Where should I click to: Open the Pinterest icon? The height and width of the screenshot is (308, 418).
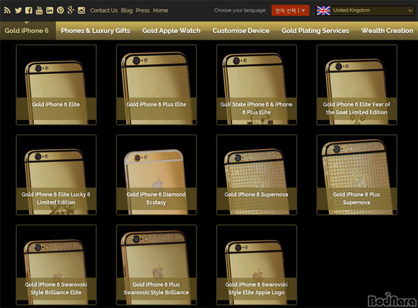60,10
